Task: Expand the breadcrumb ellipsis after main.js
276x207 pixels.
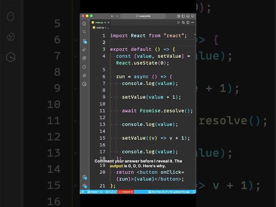Action: tap(108, 28)
